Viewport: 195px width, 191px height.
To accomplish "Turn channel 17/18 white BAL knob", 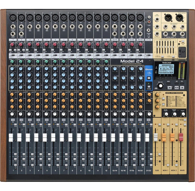I will coord(132,114).
